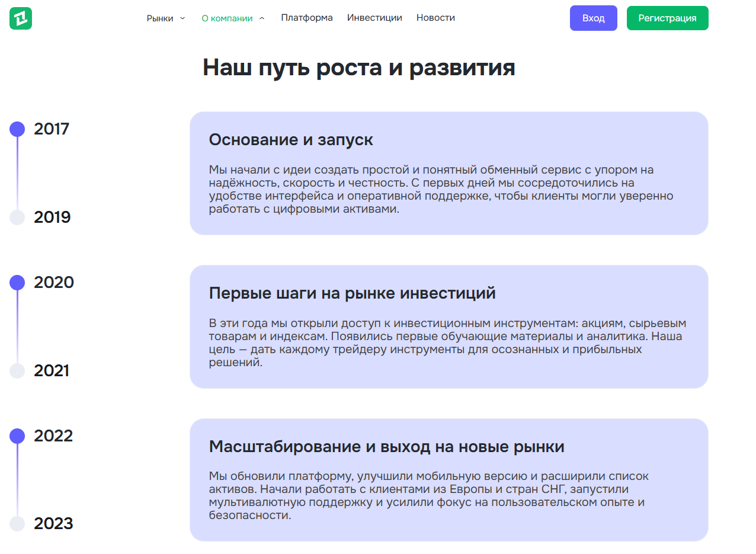This screenshot has width=756, height=554.
Task: Click the 'Основание и запуск' card
Action: pyautogui.click(x=449, y=172)
